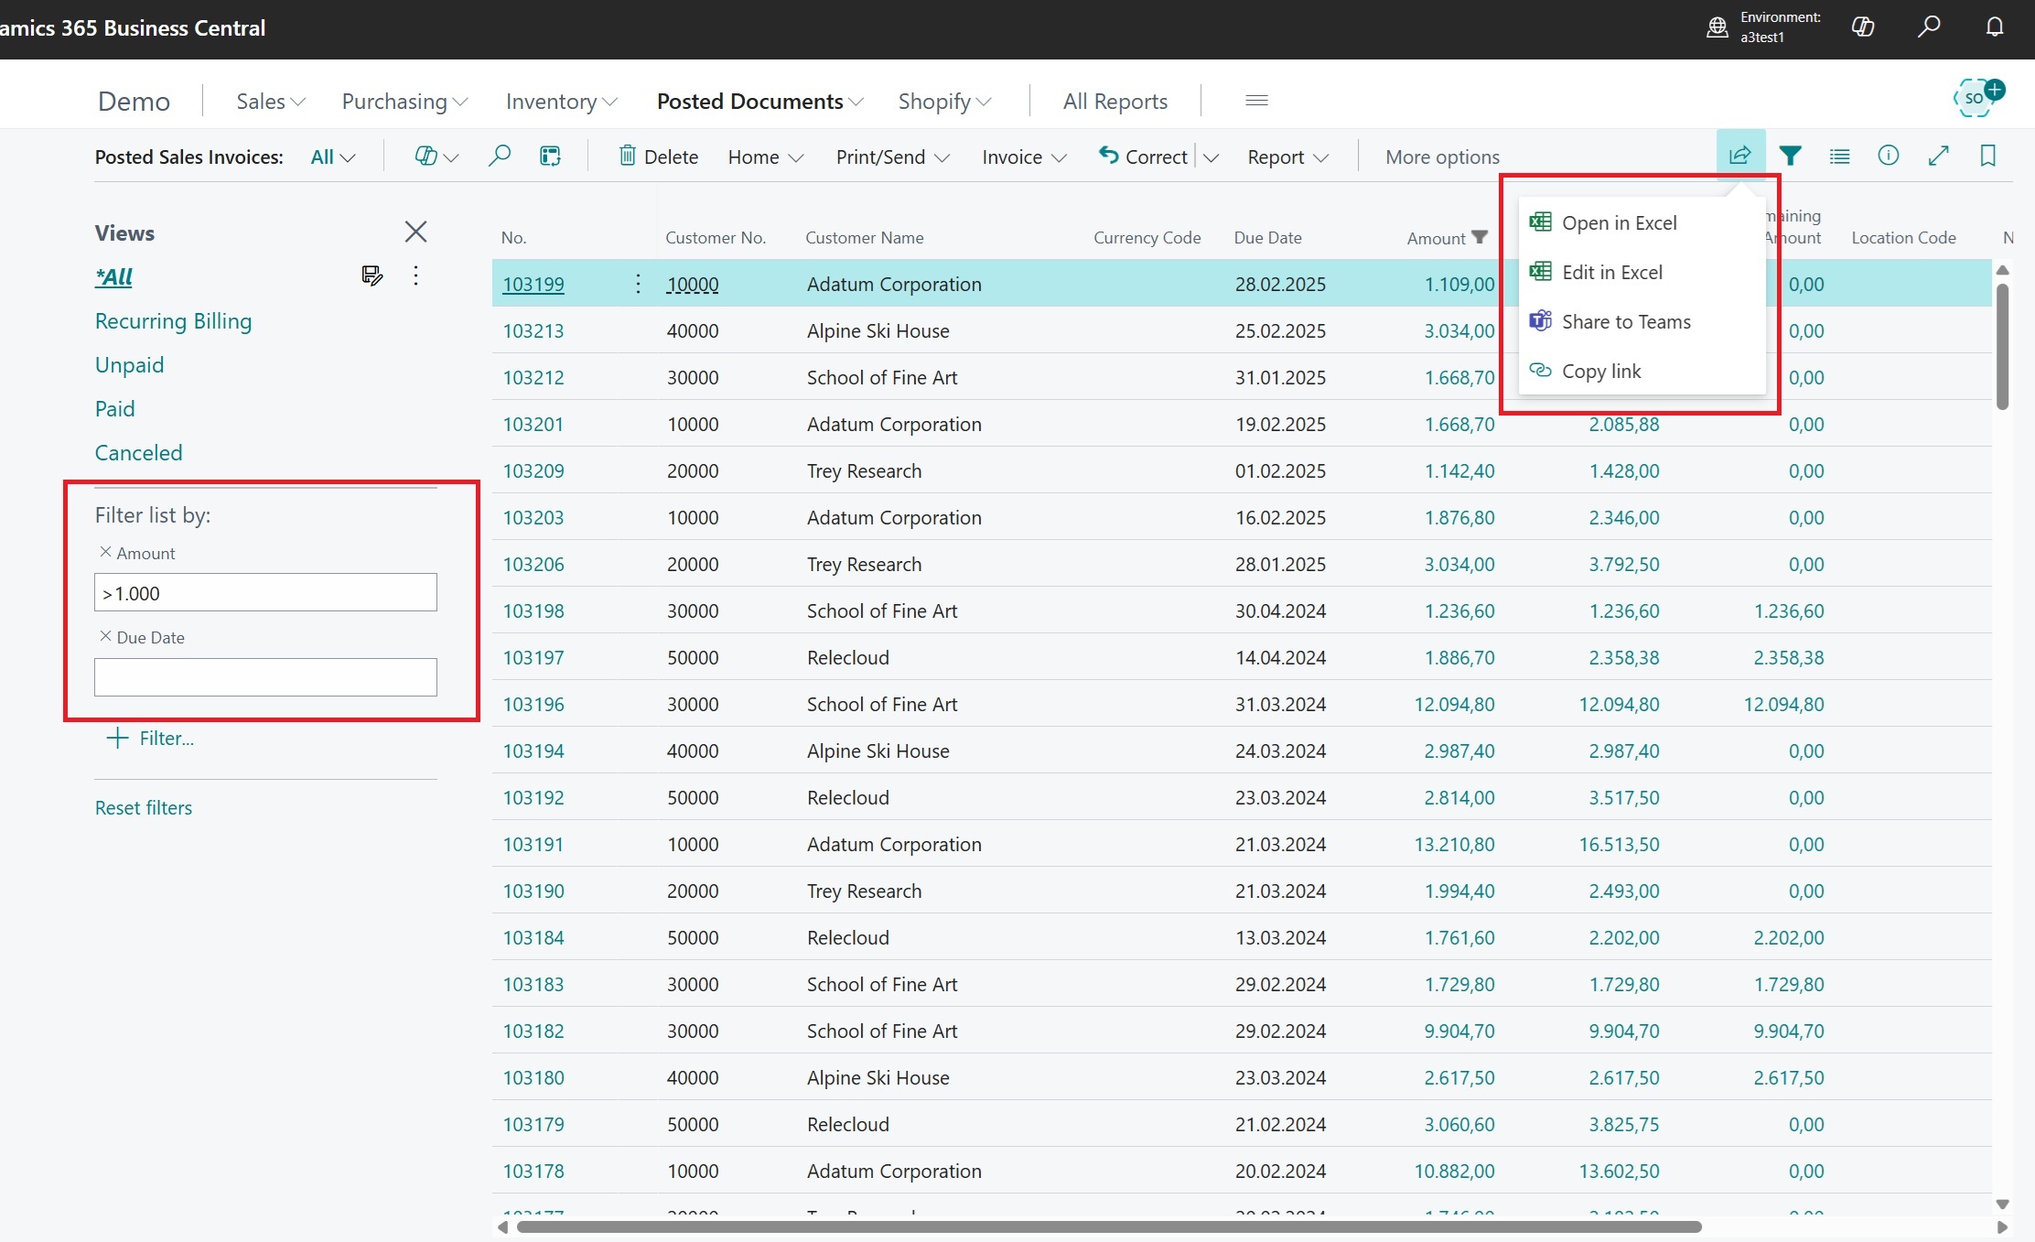Expand the Print/Send action menu

(892, 157)
